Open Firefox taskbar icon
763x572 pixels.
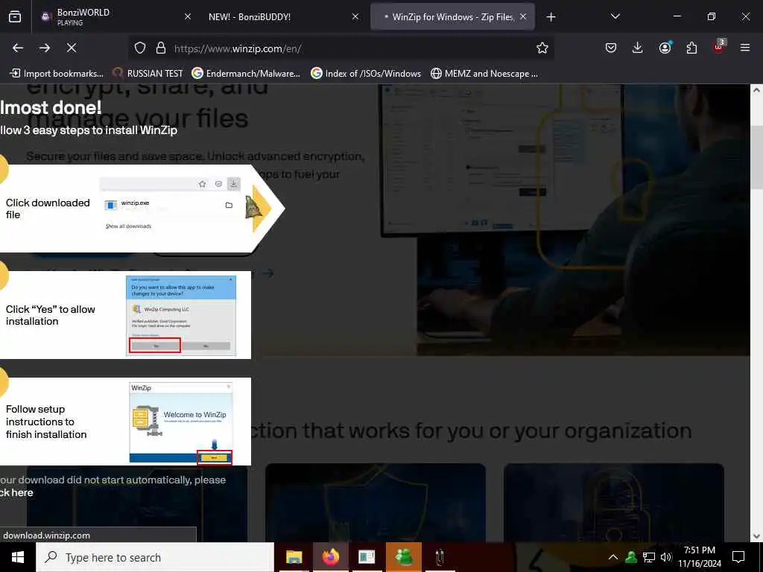330,557
